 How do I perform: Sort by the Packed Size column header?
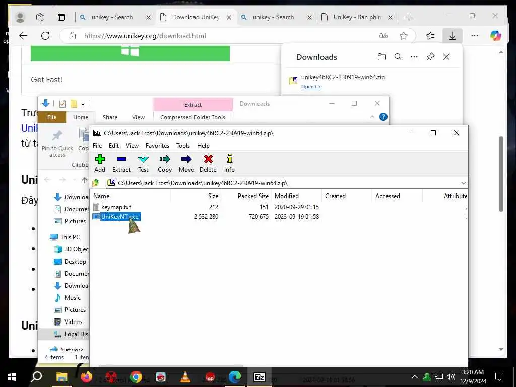coord(246,196)
